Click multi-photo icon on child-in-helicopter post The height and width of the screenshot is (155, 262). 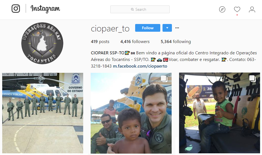tap(253, 79)
